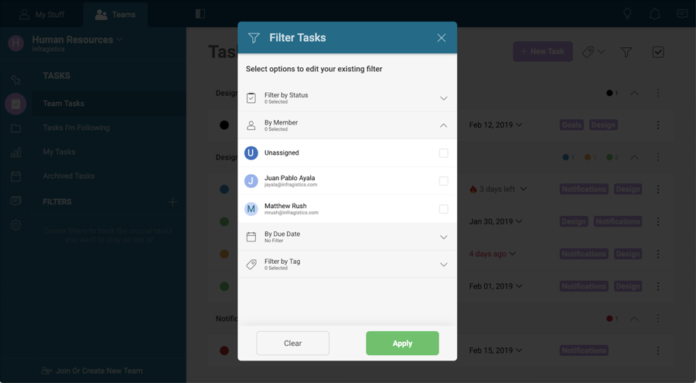Toggle the sidebar panel layout icon
The image size is (696, 383).
click(200, 14)
